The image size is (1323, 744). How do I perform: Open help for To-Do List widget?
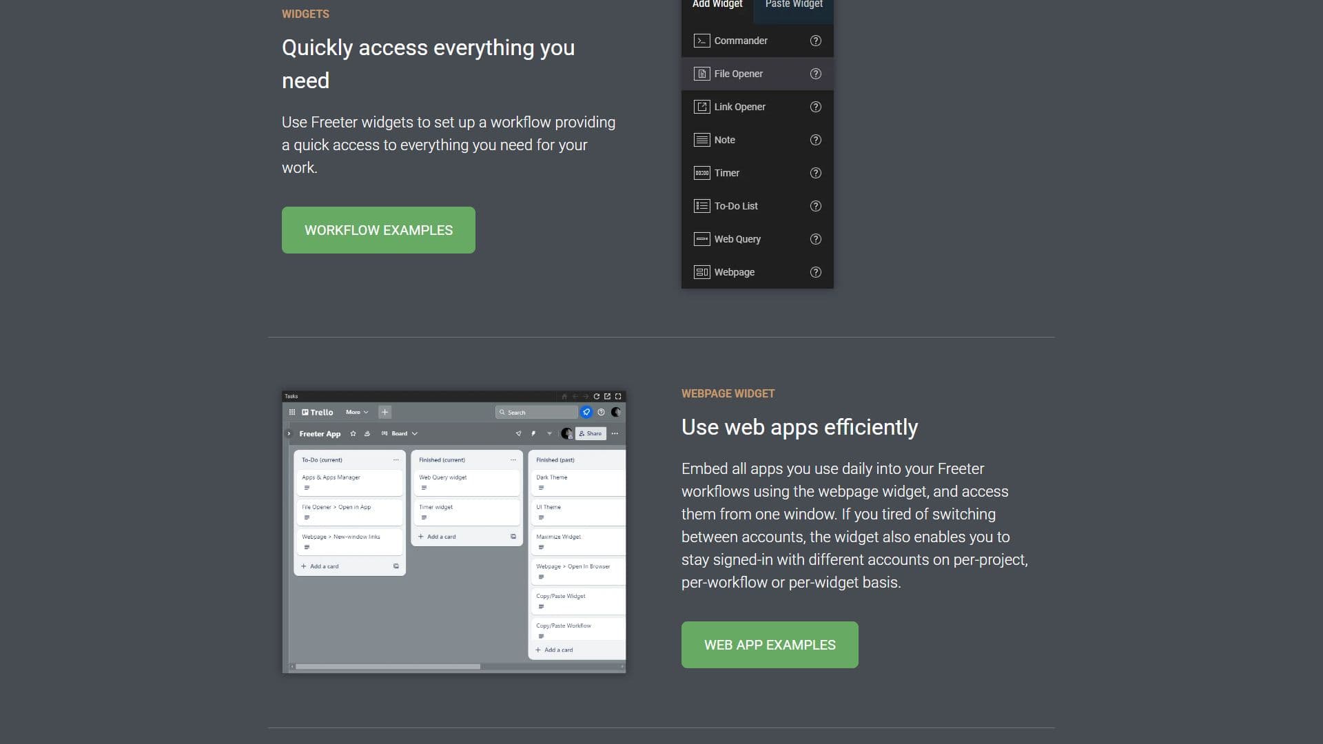[816, 206]
